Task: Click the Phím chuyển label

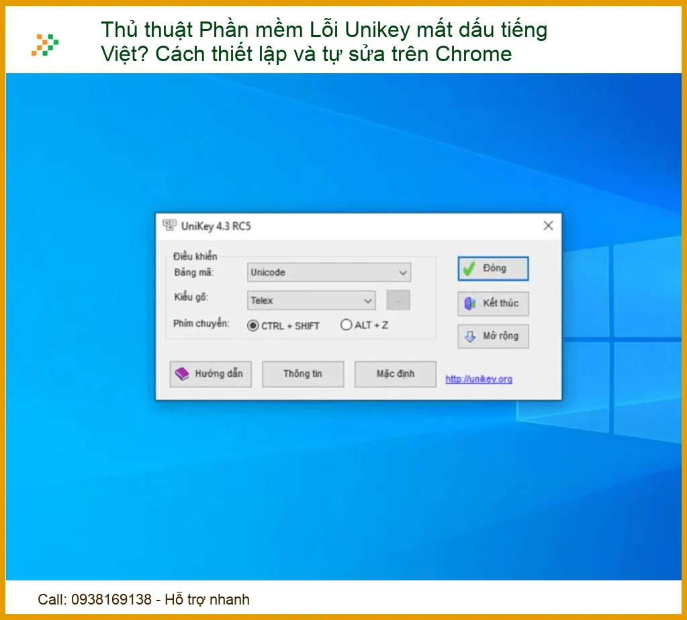Action: pyautogui.click(x=201, y=323)
